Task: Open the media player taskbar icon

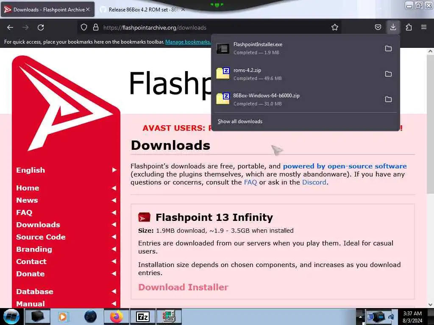Action: (63, 317)
